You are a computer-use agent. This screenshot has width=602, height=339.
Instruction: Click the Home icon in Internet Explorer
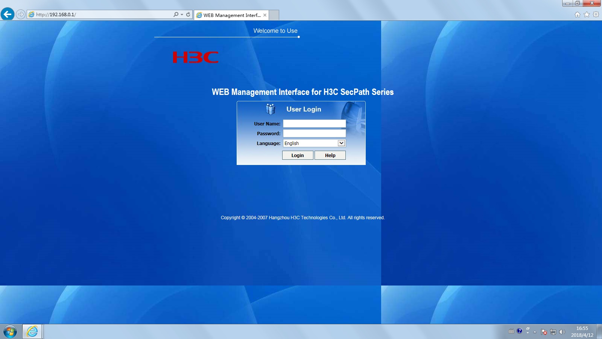578,14
